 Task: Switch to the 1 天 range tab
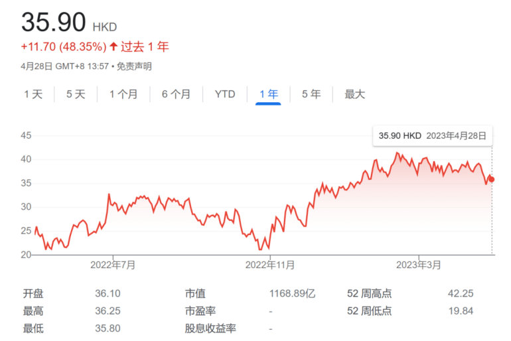(x=33, y=94)
